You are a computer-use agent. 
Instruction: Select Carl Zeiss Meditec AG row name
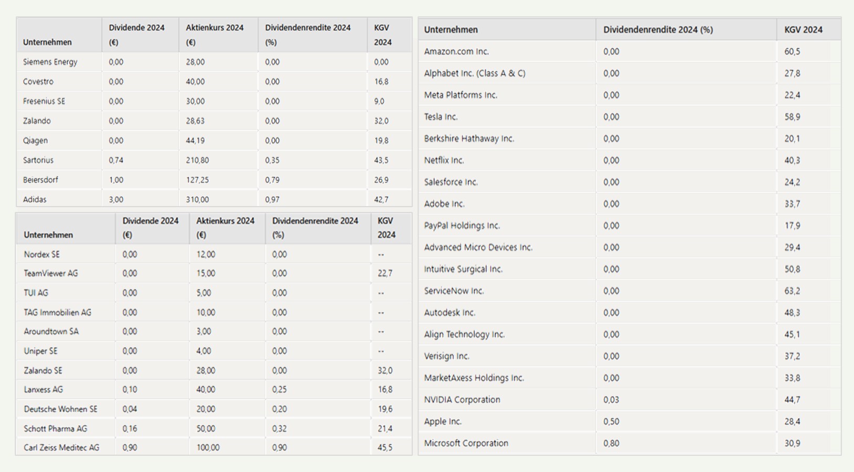click(61, 447)
